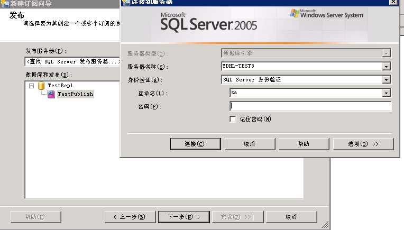
Task: Enable the remember password checkbox
Action: [233, 119]
